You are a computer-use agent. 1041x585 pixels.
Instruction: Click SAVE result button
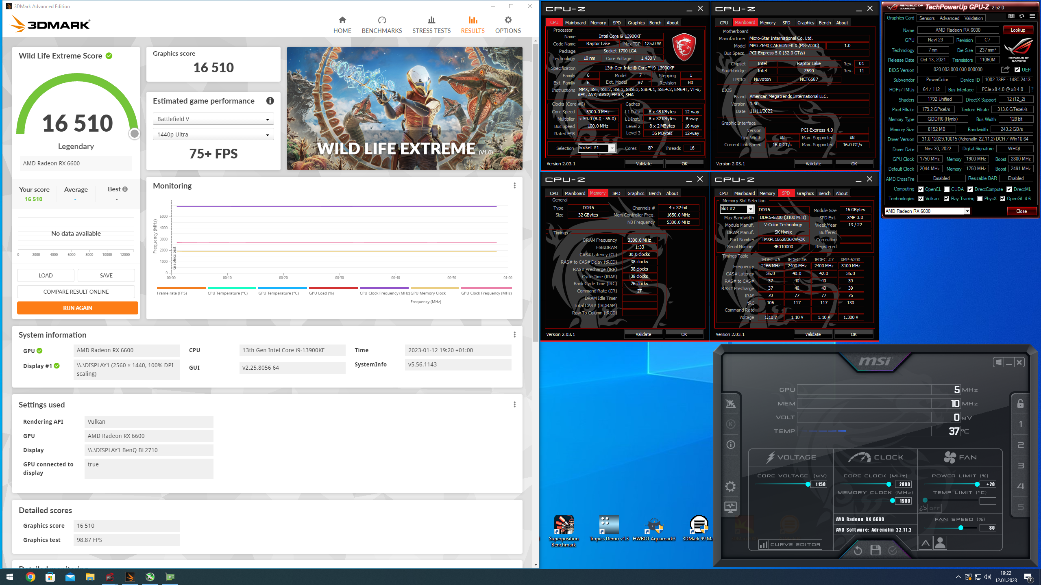[x=106, y=275]
